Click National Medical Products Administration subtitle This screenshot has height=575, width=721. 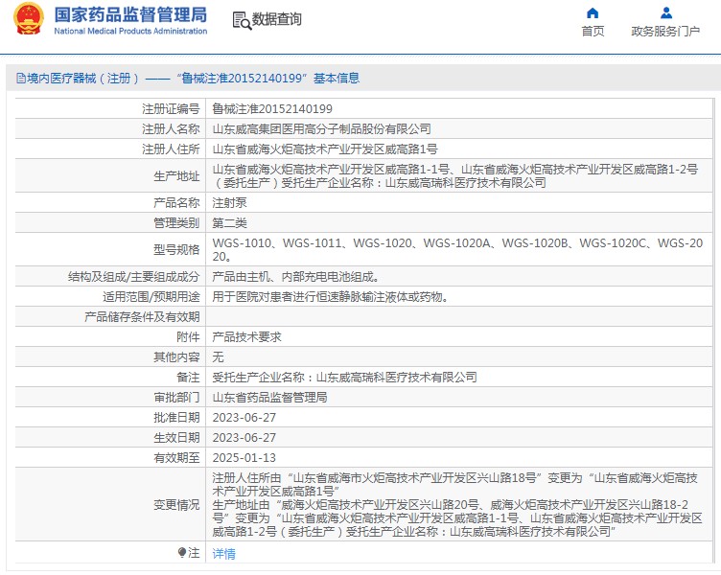click(130, 32)
